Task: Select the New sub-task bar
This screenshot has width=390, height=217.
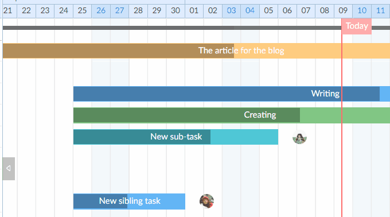Action: [175, 137]
